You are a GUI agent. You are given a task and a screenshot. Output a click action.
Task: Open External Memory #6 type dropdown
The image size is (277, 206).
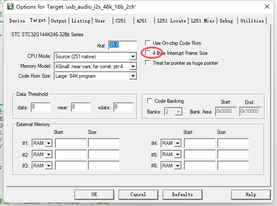(x=171, y=166)
